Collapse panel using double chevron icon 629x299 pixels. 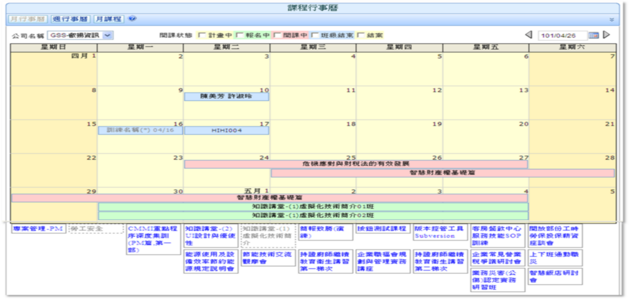611,20
